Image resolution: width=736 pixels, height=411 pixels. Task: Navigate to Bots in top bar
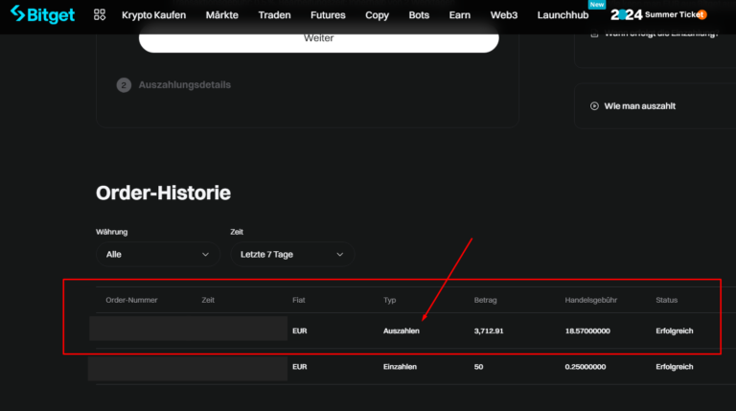click(x=419, y=15)
